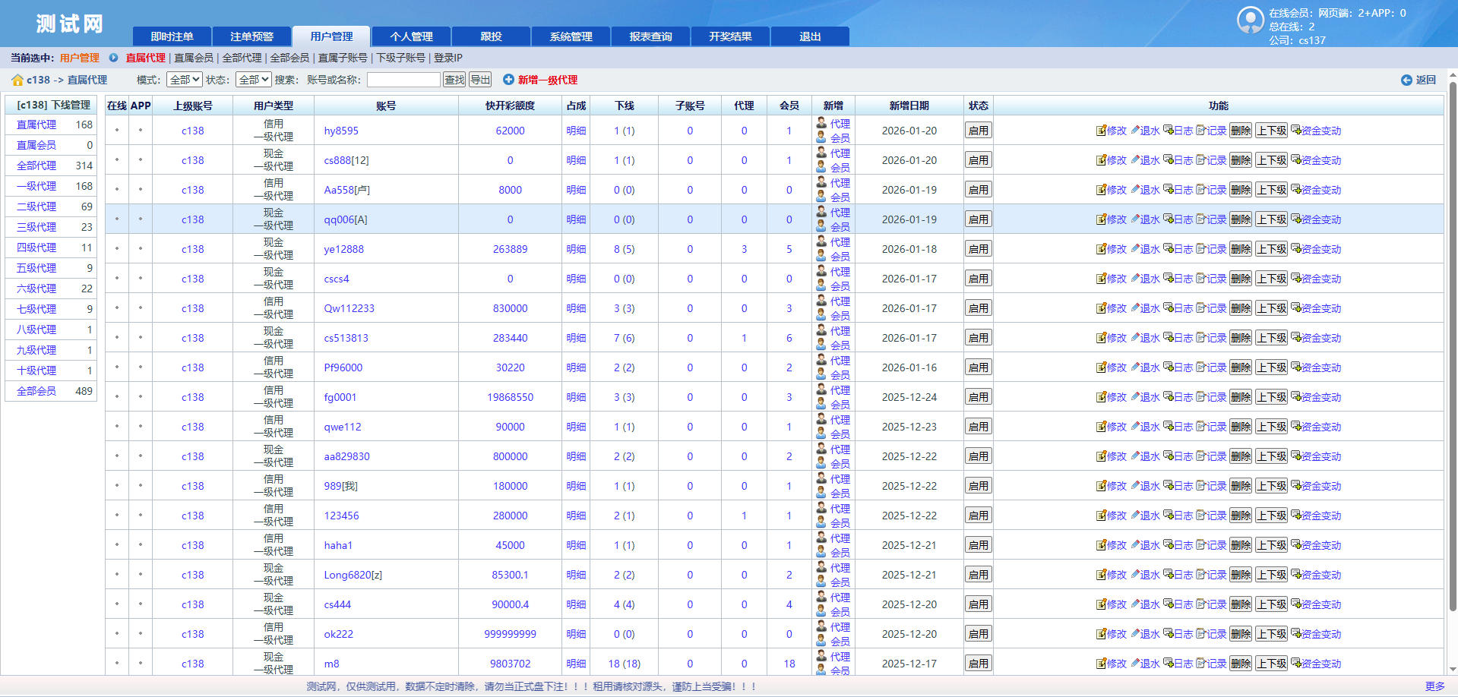Click the blue plus icon for 新增一级代理
The image size is (1458, 697).
click(x=508, y=80)
